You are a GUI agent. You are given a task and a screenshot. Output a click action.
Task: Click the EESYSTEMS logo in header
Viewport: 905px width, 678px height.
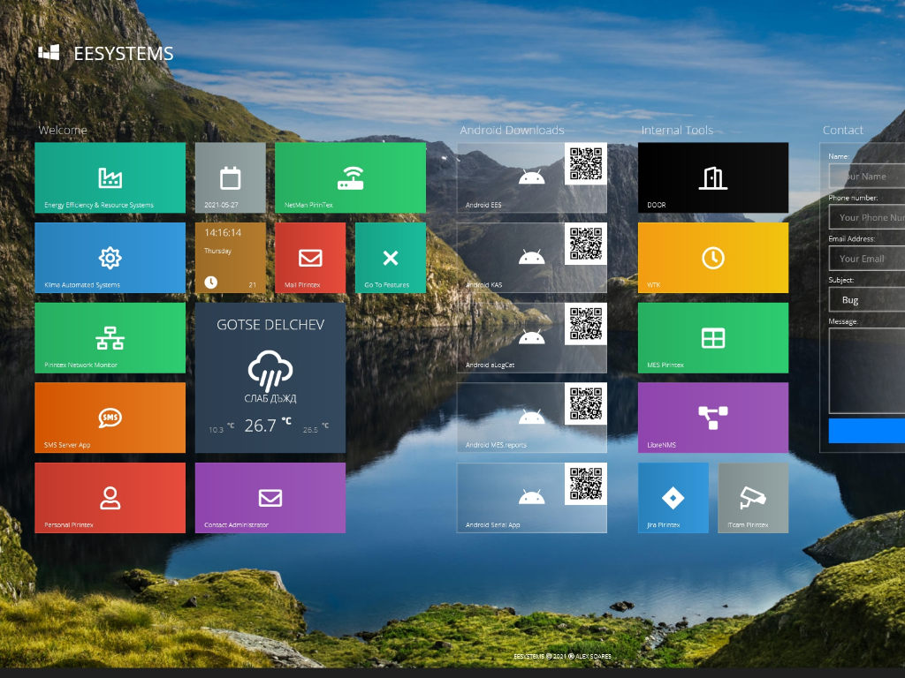tap(106, 53)
